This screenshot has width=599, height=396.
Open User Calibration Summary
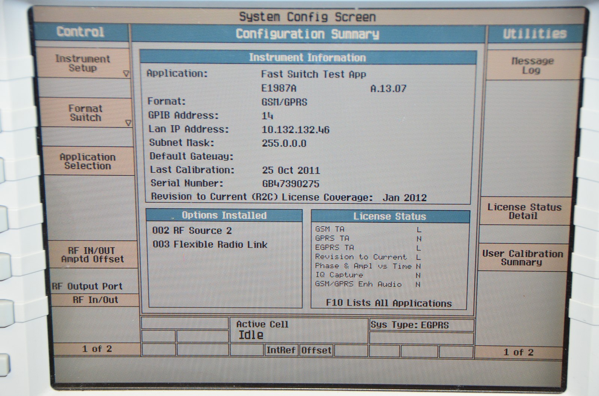tap(522, 258)
